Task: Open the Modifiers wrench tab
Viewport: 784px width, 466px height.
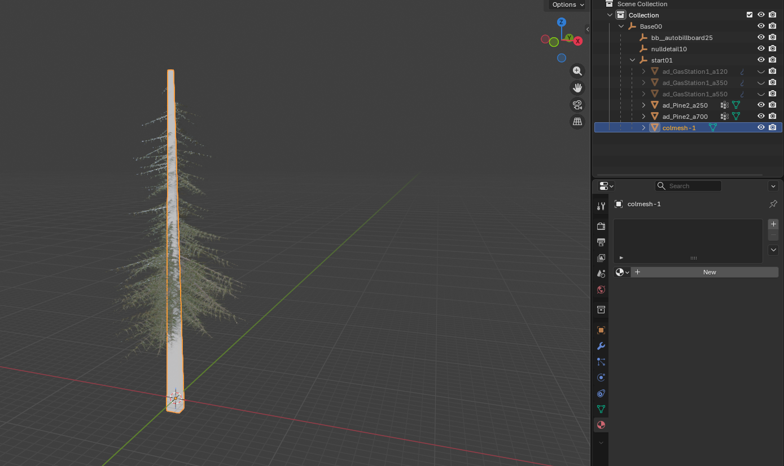Action: point(601,346)
